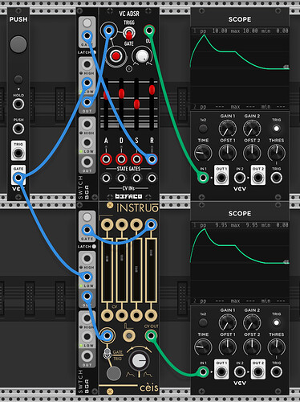This screenshot has width=300, height=402.
Task: Click the OUT jack of upper SWTCH first section
Action: pos(87,102)
